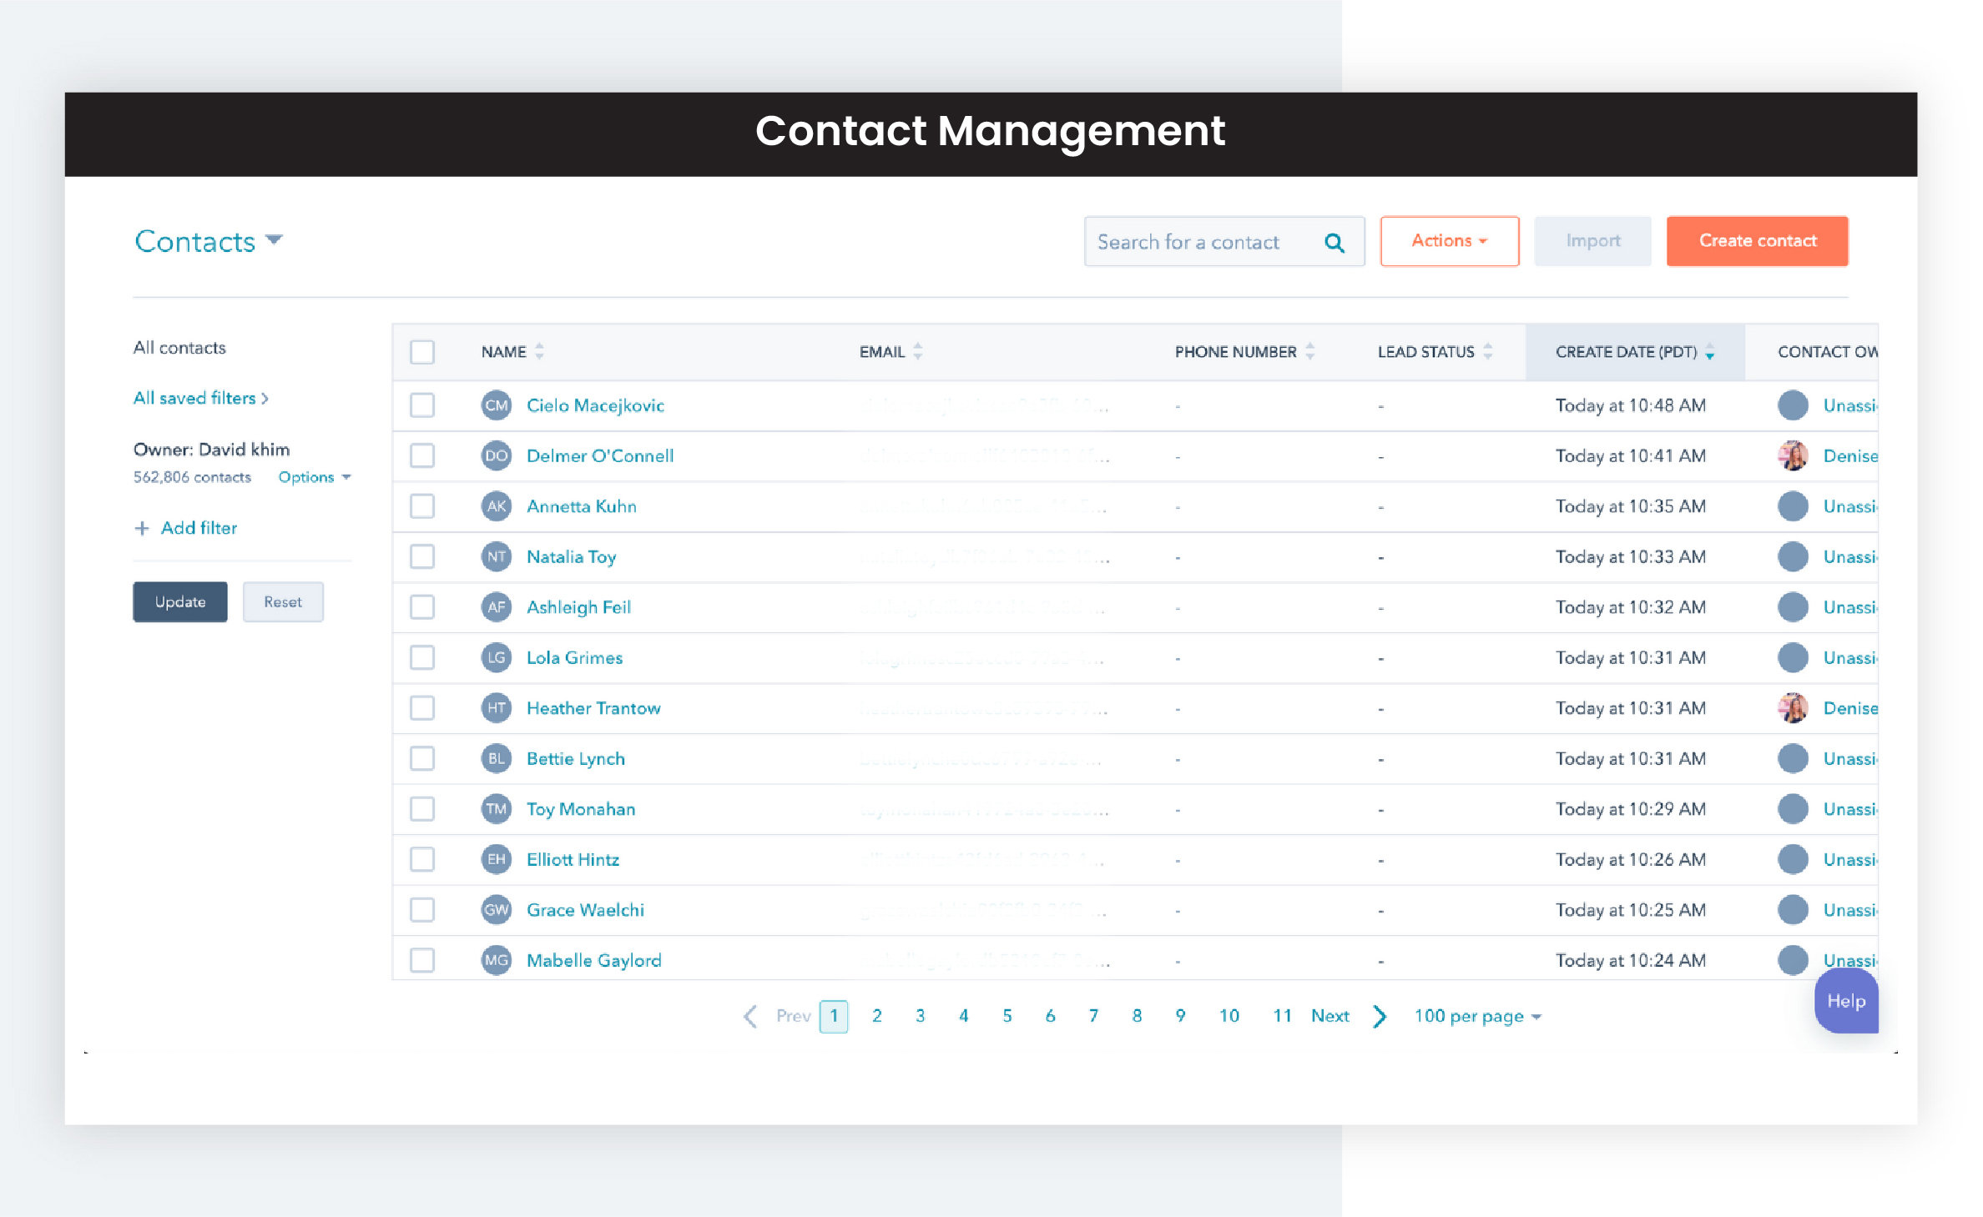1983x1217 pixels.
Task: Click the unassigned owner avatar for Natalia Toy
Action: click(x=1793, y=556)
